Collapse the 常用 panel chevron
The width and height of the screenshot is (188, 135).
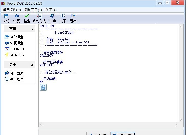[32, 28]
